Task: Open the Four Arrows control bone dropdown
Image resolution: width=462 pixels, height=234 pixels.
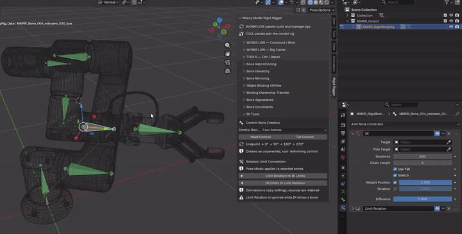Action: 294,130
